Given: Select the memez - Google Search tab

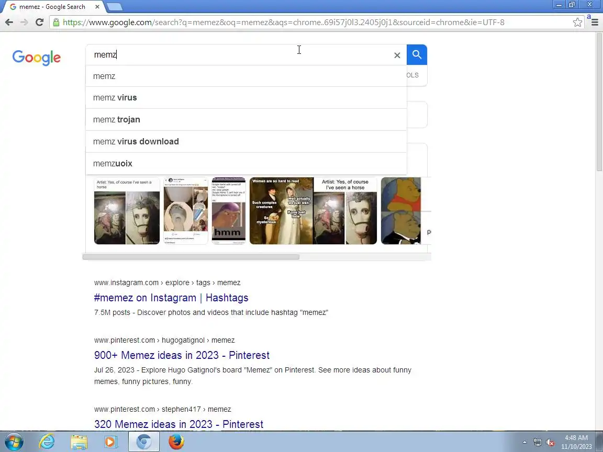Looking at the screenshot, I should tap(54, 6).
